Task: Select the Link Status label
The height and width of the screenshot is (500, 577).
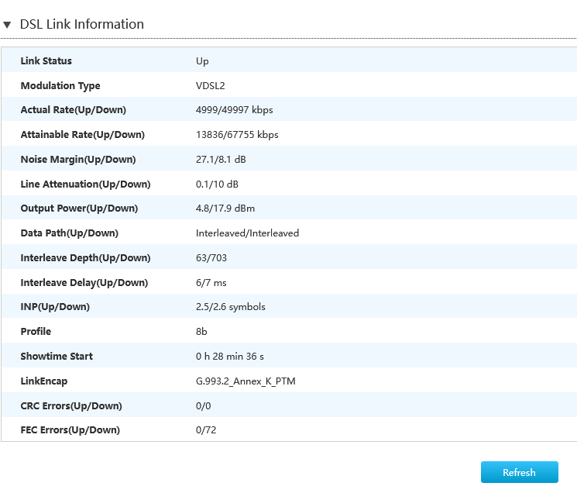Action: [x=46, y=60]
